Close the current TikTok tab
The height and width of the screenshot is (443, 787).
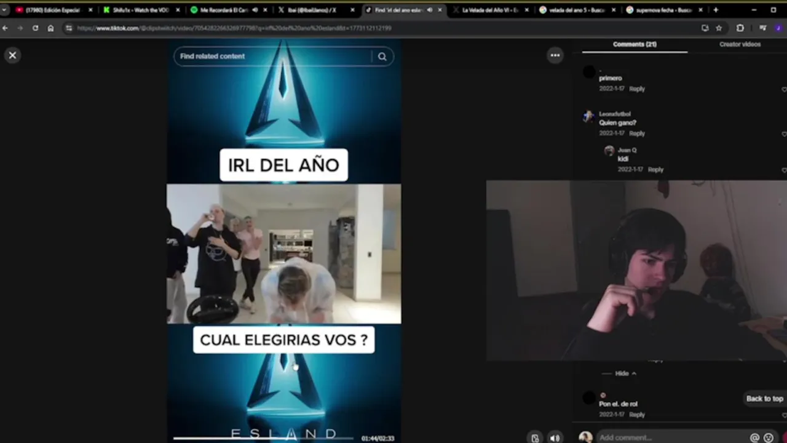click(440, 10)
